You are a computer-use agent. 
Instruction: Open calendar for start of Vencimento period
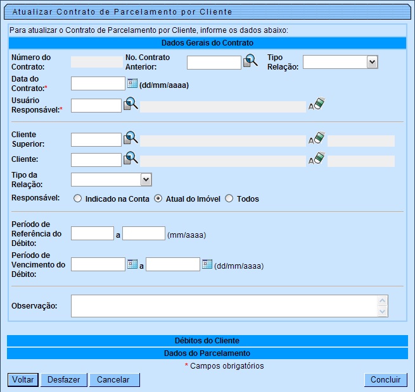132,264
